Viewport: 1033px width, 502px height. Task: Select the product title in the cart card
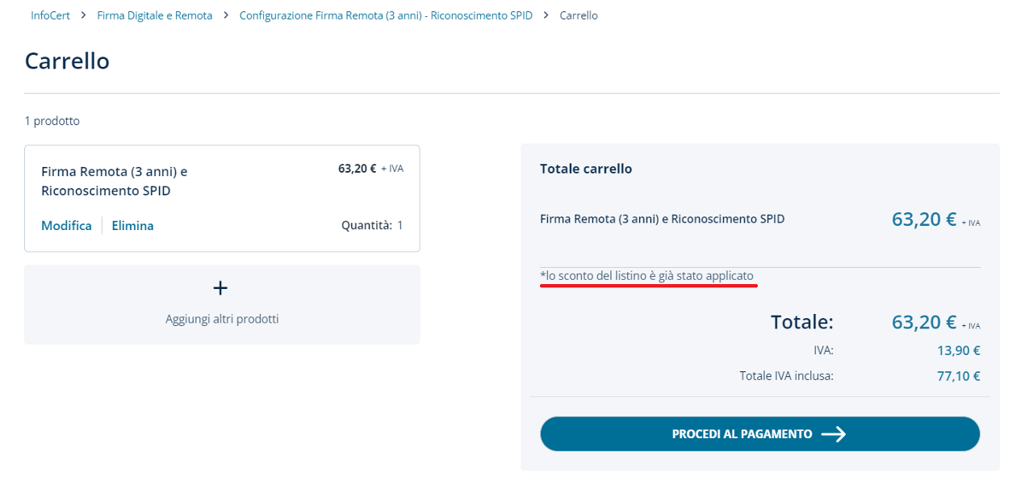click(x=114, y=182)
